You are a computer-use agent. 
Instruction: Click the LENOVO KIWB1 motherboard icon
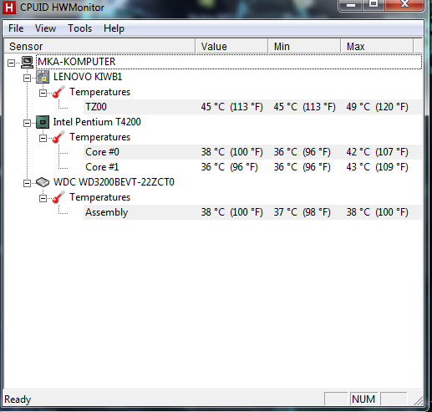tap(43, 77)
